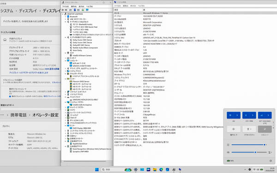Screen dimensions: 277x173
Task: Expand the Bluetooth node in Device Manager
Action: (x=66, y=17)
